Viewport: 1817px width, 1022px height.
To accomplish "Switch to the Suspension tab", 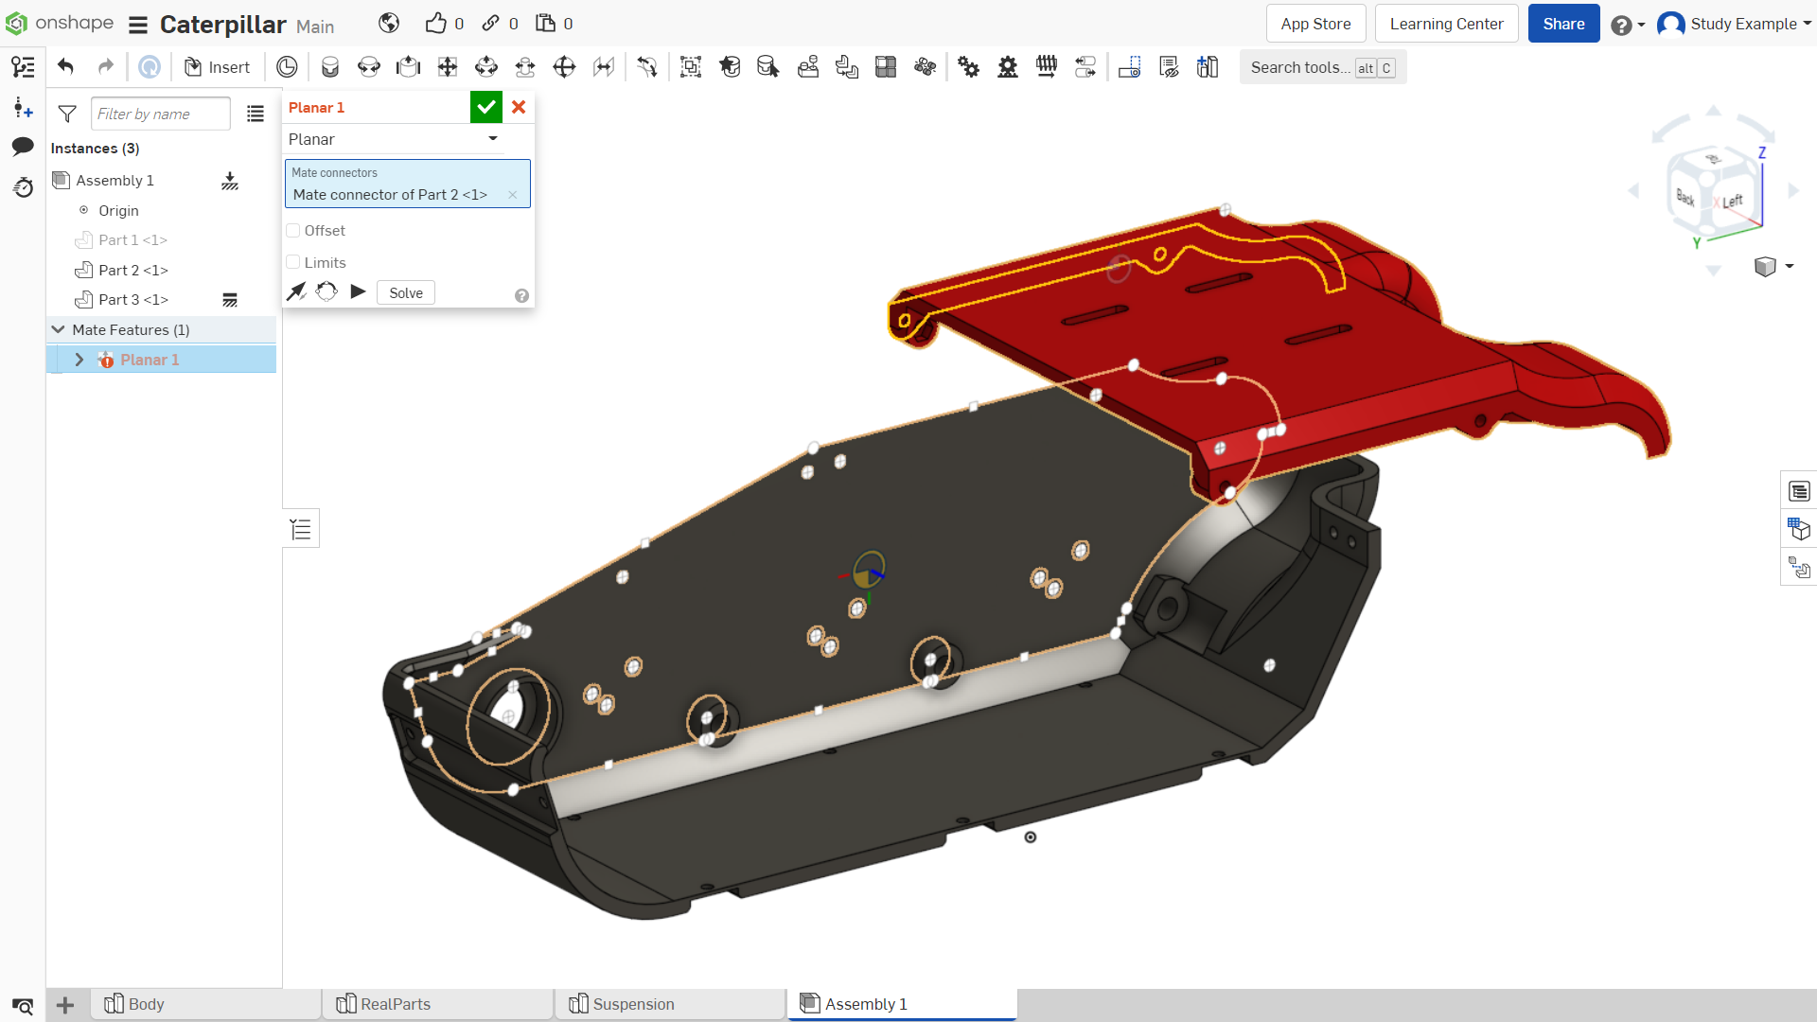I will [x=671, y=1004].
